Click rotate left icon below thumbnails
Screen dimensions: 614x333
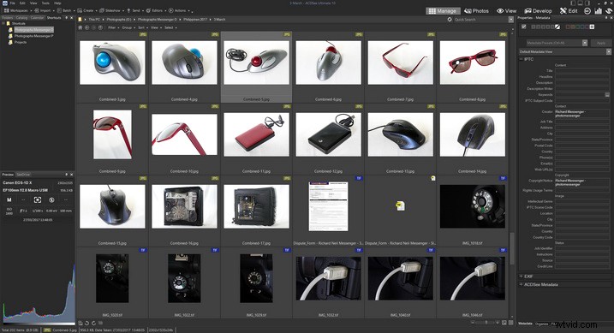coord(87,324)
